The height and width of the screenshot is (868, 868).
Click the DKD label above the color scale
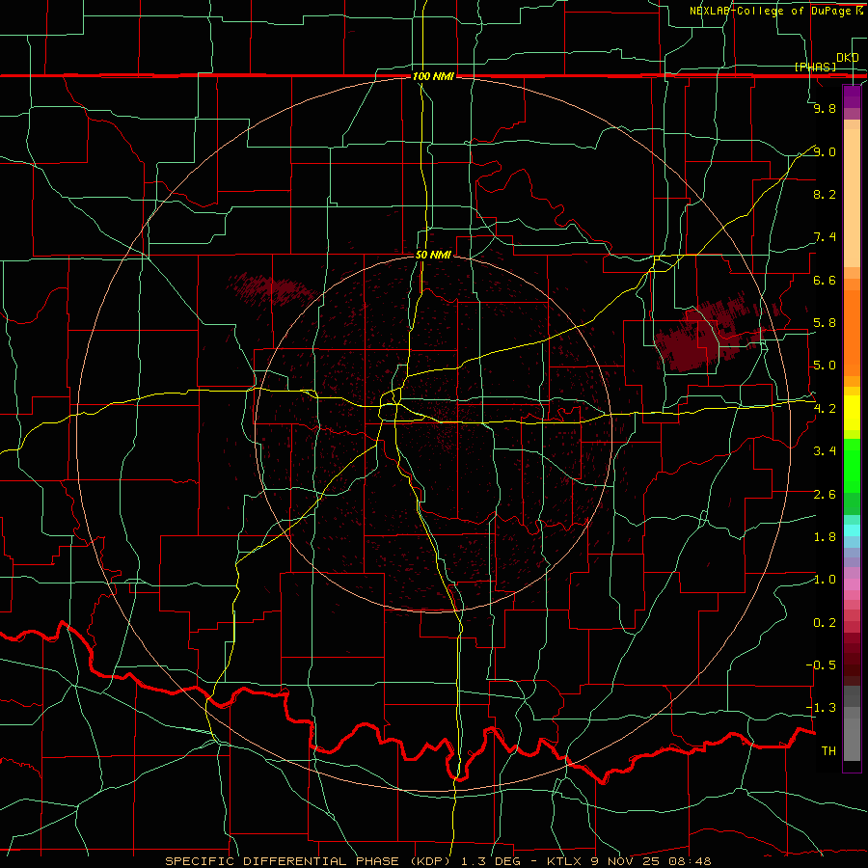tap(848, 58)
